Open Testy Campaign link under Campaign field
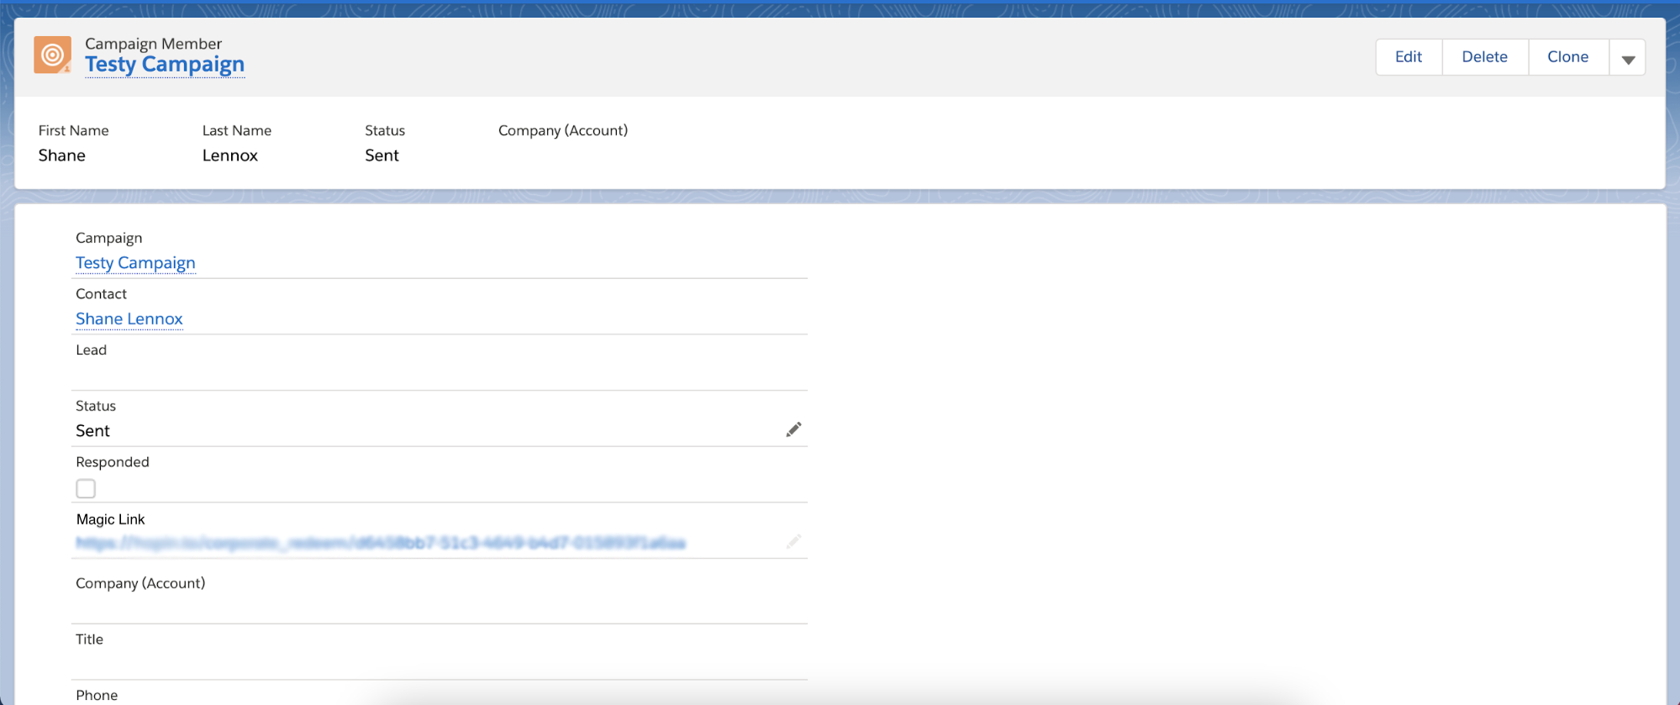The height and width of the screenshot is (705, 1680). tap(135, 263)
